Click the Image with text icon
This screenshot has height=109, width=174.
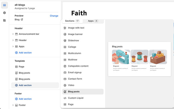click(65, 28)
